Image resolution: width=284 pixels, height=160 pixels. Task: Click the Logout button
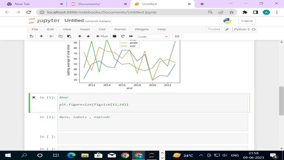[x=247, y=21]
